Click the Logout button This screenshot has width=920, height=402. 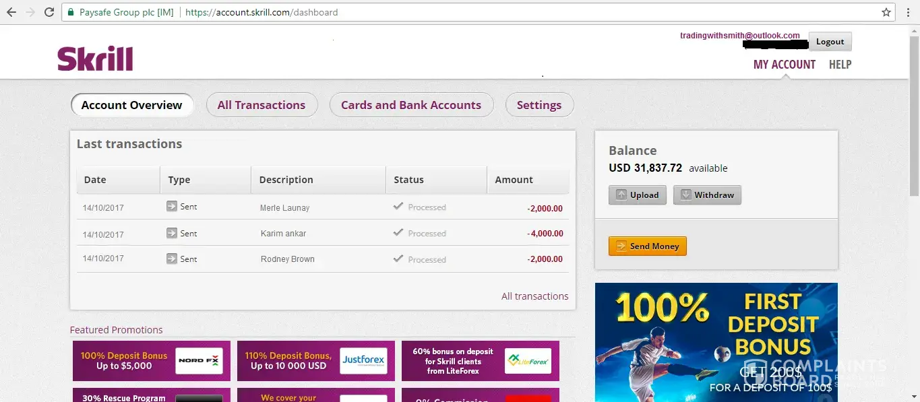830,42
